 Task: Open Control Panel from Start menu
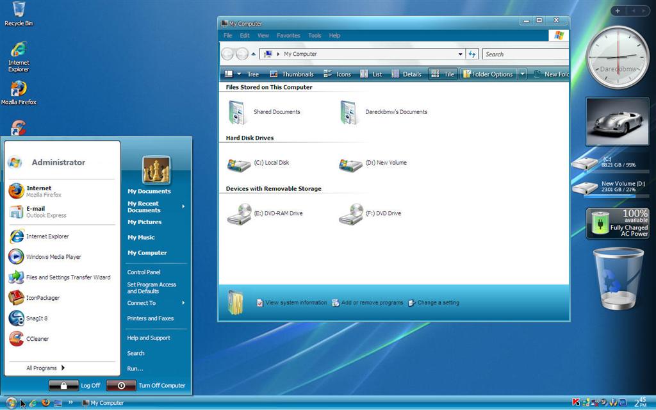coord(144,272)
